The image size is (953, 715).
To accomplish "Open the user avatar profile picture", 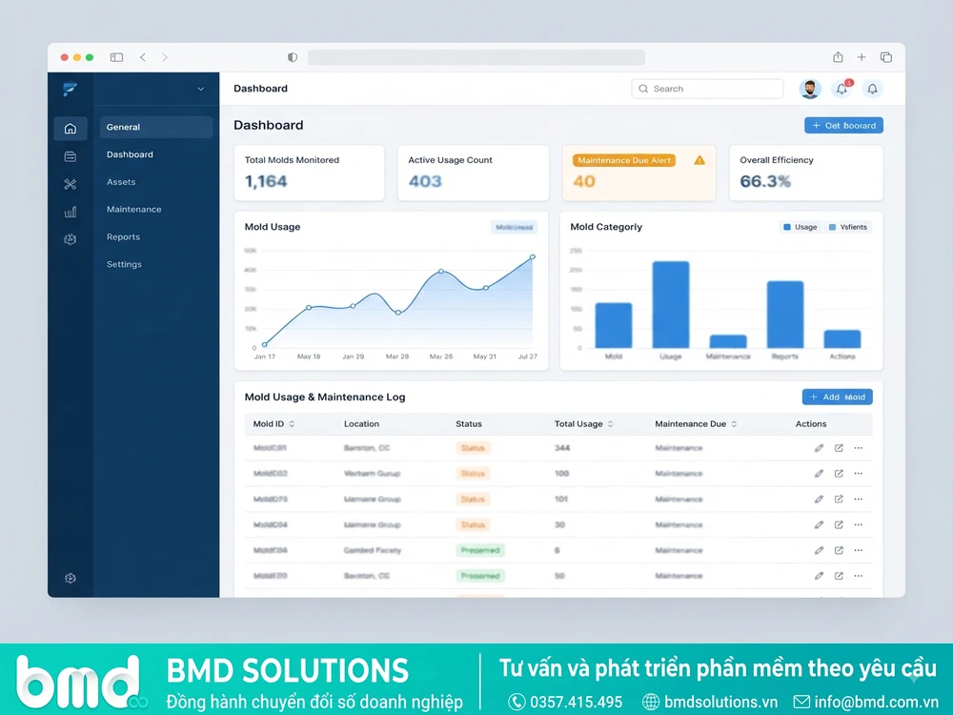I will (x=809, y=89).
